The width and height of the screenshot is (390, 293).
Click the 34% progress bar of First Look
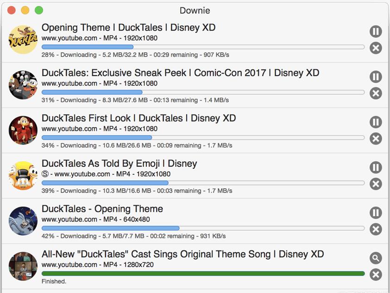(x=203, y=137)
